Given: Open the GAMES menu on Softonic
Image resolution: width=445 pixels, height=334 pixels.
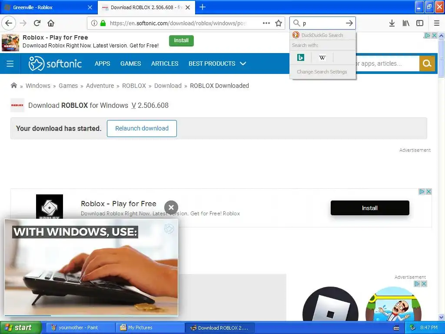Looking at the screenshot, I should pyautogui.click(x=130, y=63).
